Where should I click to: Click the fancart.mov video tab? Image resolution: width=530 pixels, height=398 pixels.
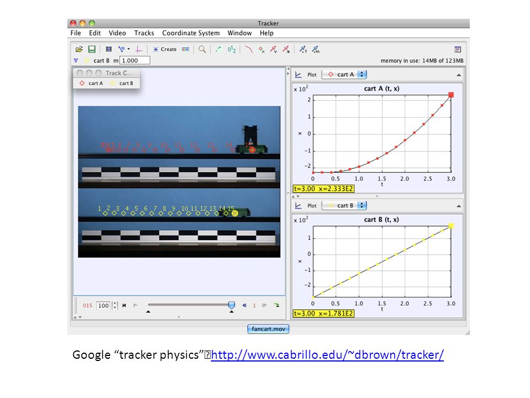[268, 329]
